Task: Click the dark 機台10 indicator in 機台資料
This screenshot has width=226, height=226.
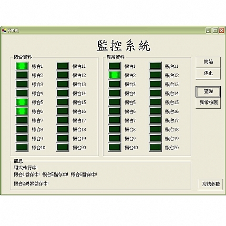Action: (22, 147)
